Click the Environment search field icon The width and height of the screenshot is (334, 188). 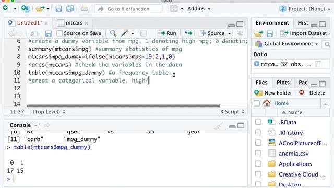click(x=327, y=44)
